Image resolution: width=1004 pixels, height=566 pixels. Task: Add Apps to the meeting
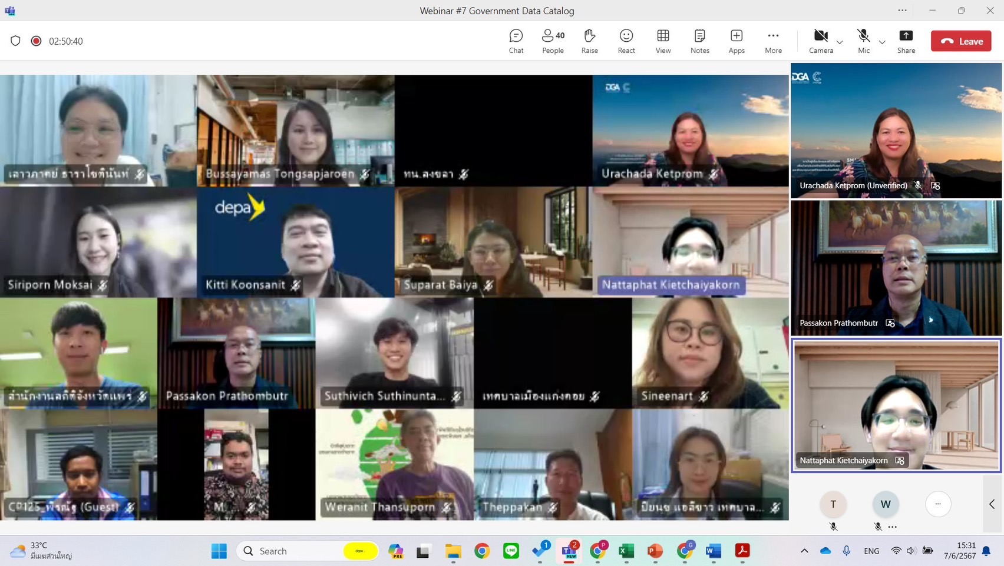(737, 41)
